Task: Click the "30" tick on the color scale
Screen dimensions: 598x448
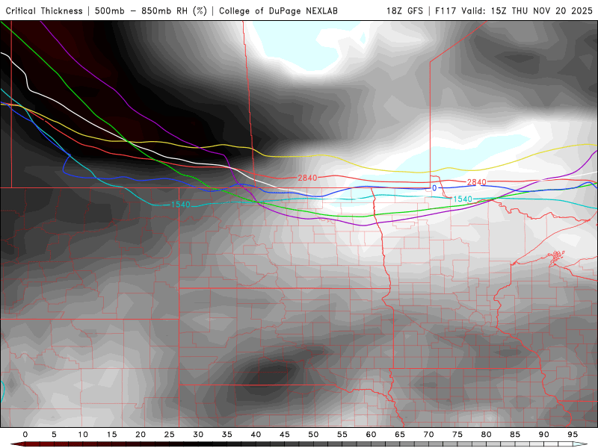Action: [x=198, y=435]
